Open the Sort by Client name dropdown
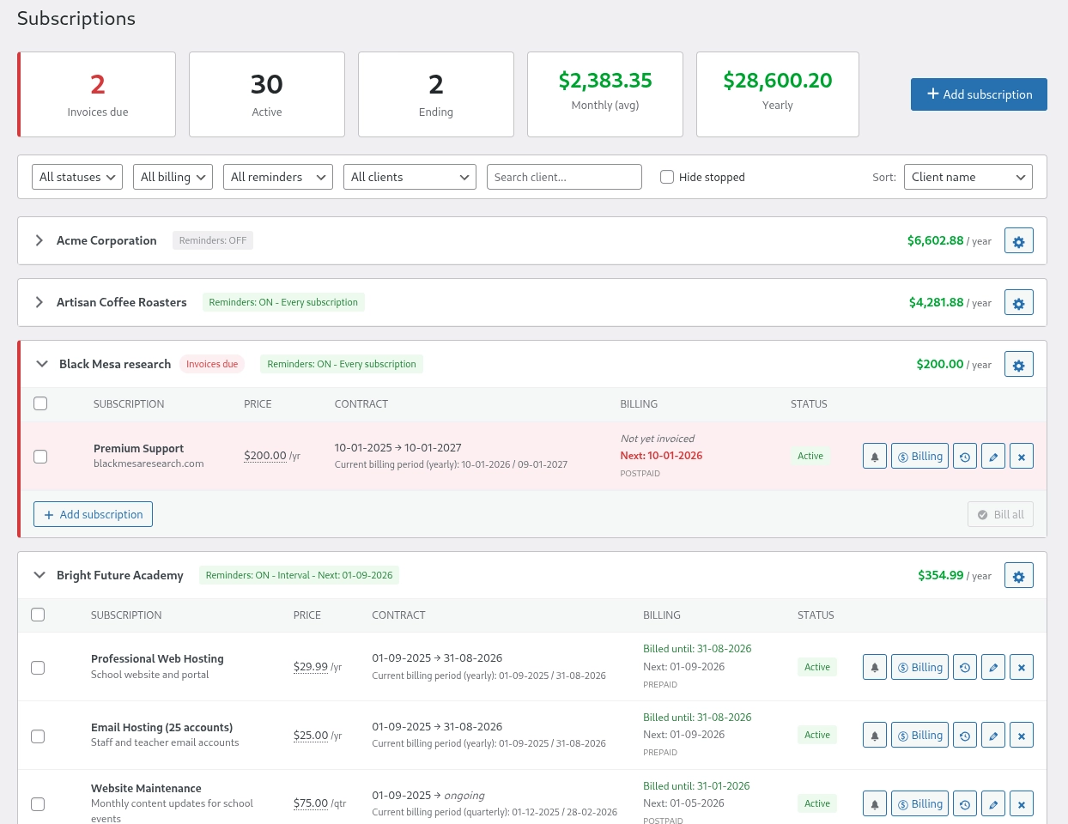 968,177
